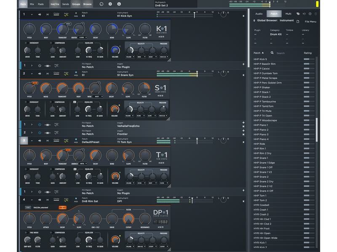Click the power icon on ValhallaFreqEcho insert
Viewport: 337px width, 252px height.
click(40, 125)
